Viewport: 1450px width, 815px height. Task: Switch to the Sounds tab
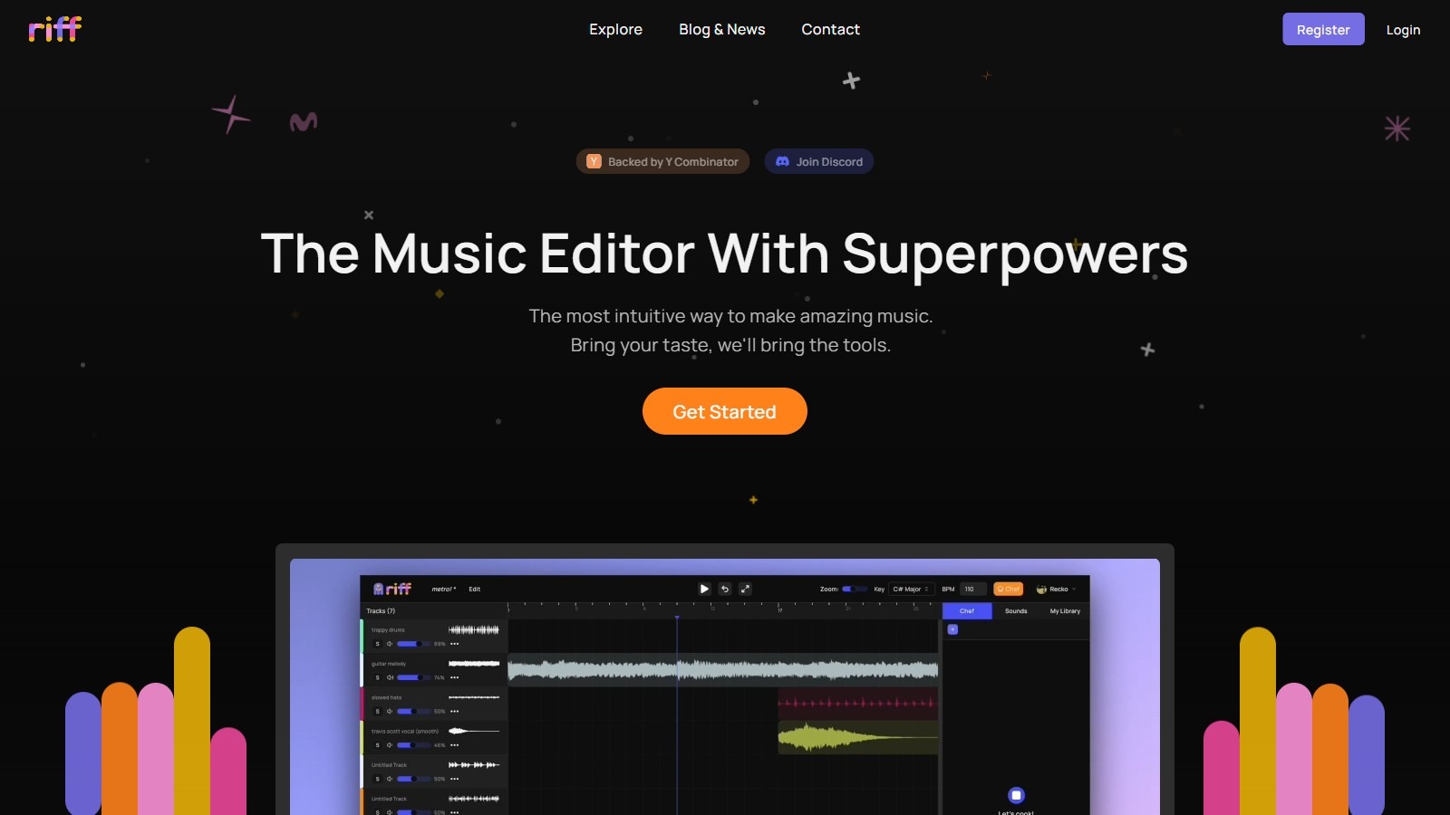[1016, 611]
